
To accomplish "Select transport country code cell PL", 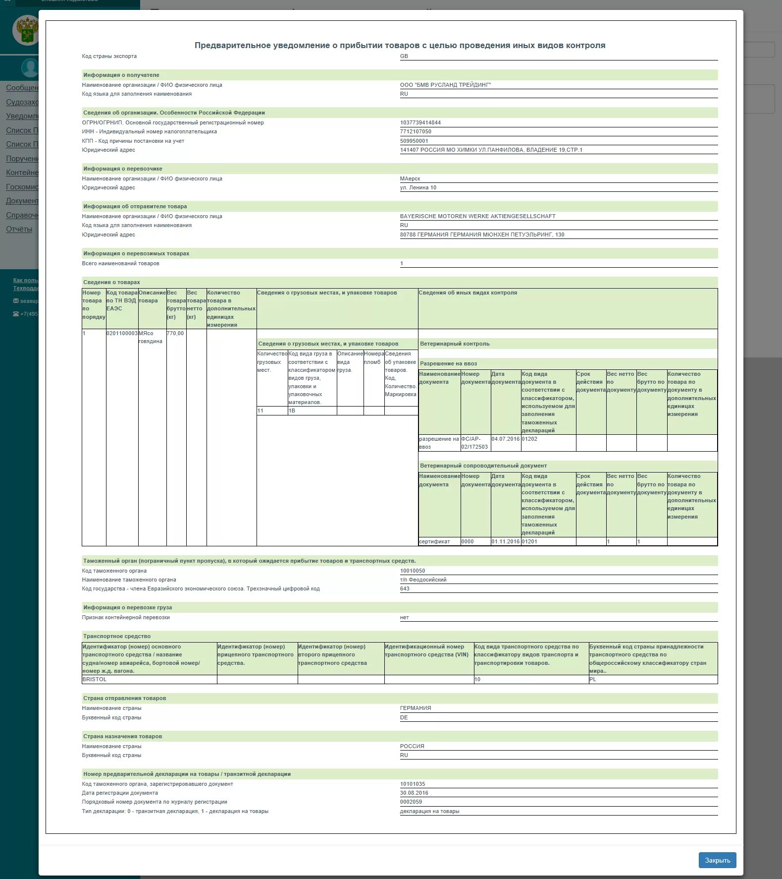I will pyautogui.click(x=653, y=679).
